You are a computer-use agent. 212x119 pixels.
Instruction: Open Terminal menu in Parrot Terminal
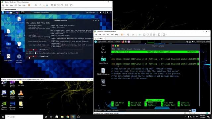click(x=137, y=49)
